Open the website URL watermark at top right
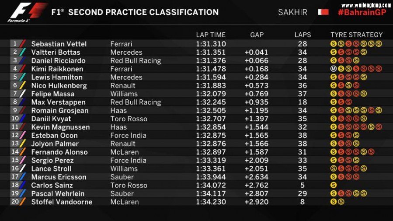The height and width of the screenshot is (221, 393). [366, 5]
